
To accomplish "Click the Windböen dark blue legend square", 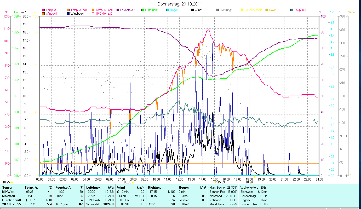I will [68, 13].
